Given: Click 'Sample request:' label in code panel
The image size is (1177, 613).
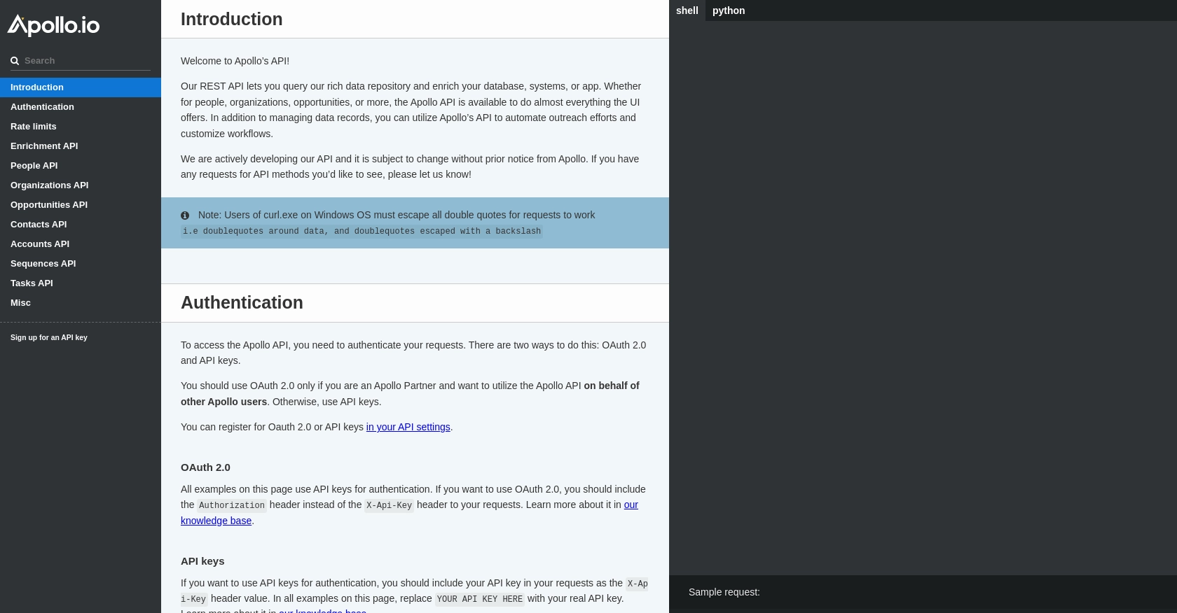Looking at the screenshot, I should [x=724, y=592].
